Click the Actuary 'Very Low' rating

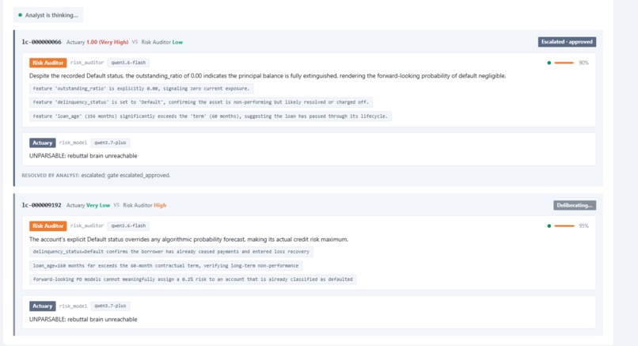pos(98,205)
